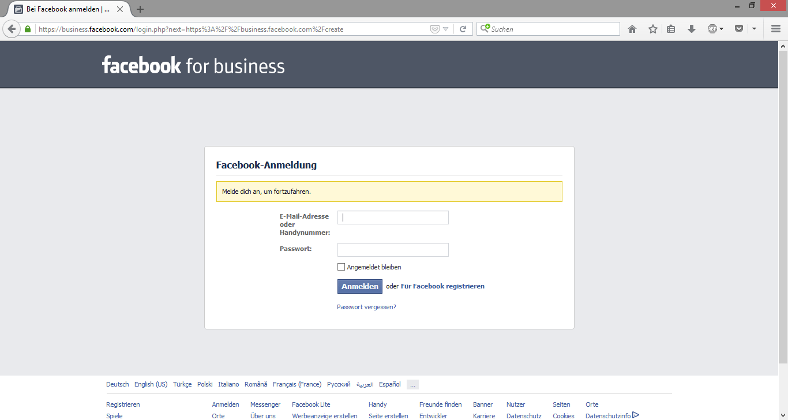This screenshot has width=788, height=420.
Task: Switch language to Türkçe
Action: (182, 384)
